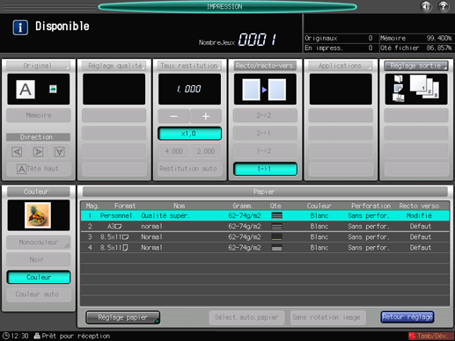Screen dimensions: 455x341
Task: Select tray 3 8.5x11 landscape Normal row
Action: point(265,237)
